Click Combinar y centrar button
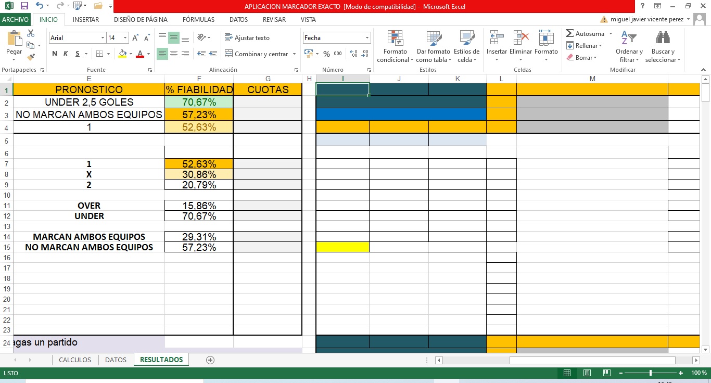This screenshot has width=711, height=383. (x=256, y=54)
